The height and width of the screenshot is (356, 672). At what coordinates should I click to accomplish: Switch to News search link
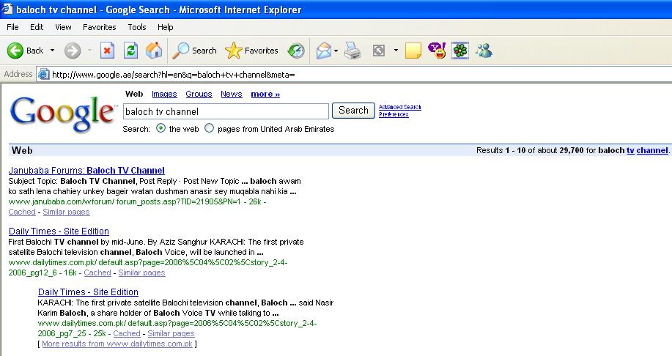coord(232,94)
